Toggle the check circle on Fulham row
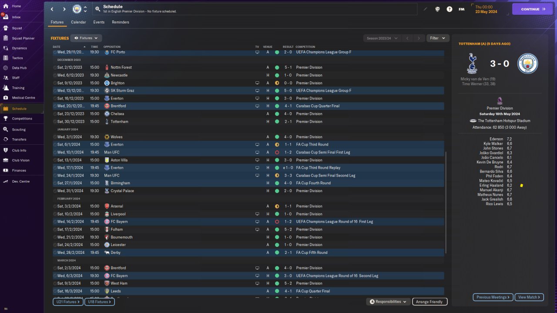Image resolution: width=557 pixels, height=313 pixels. coord(55,230)
